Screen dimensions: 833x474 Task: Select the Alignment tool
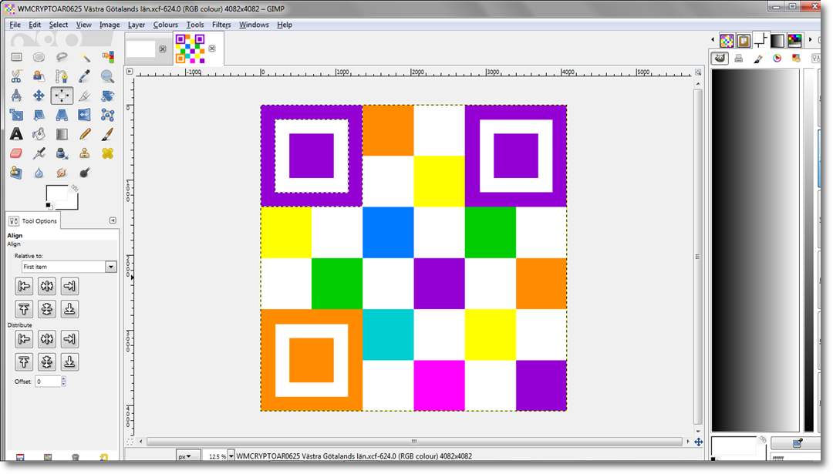pyautogui.click(x=62, y=96)
